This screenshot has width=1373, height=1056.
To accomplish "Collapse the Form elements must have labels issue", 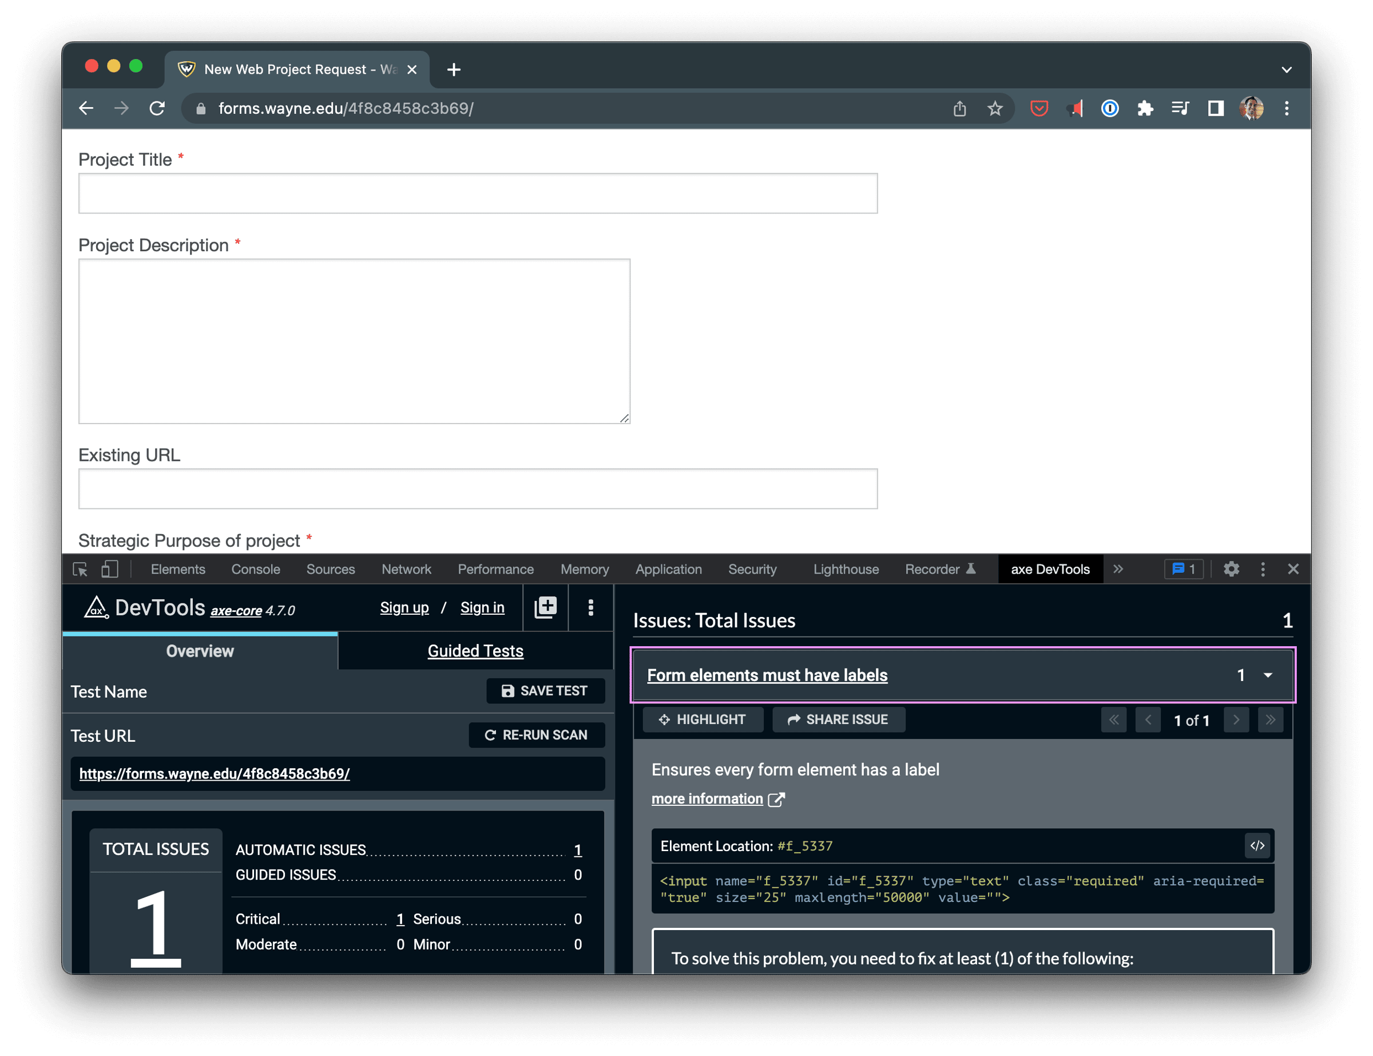I will tap(1268, 675).
